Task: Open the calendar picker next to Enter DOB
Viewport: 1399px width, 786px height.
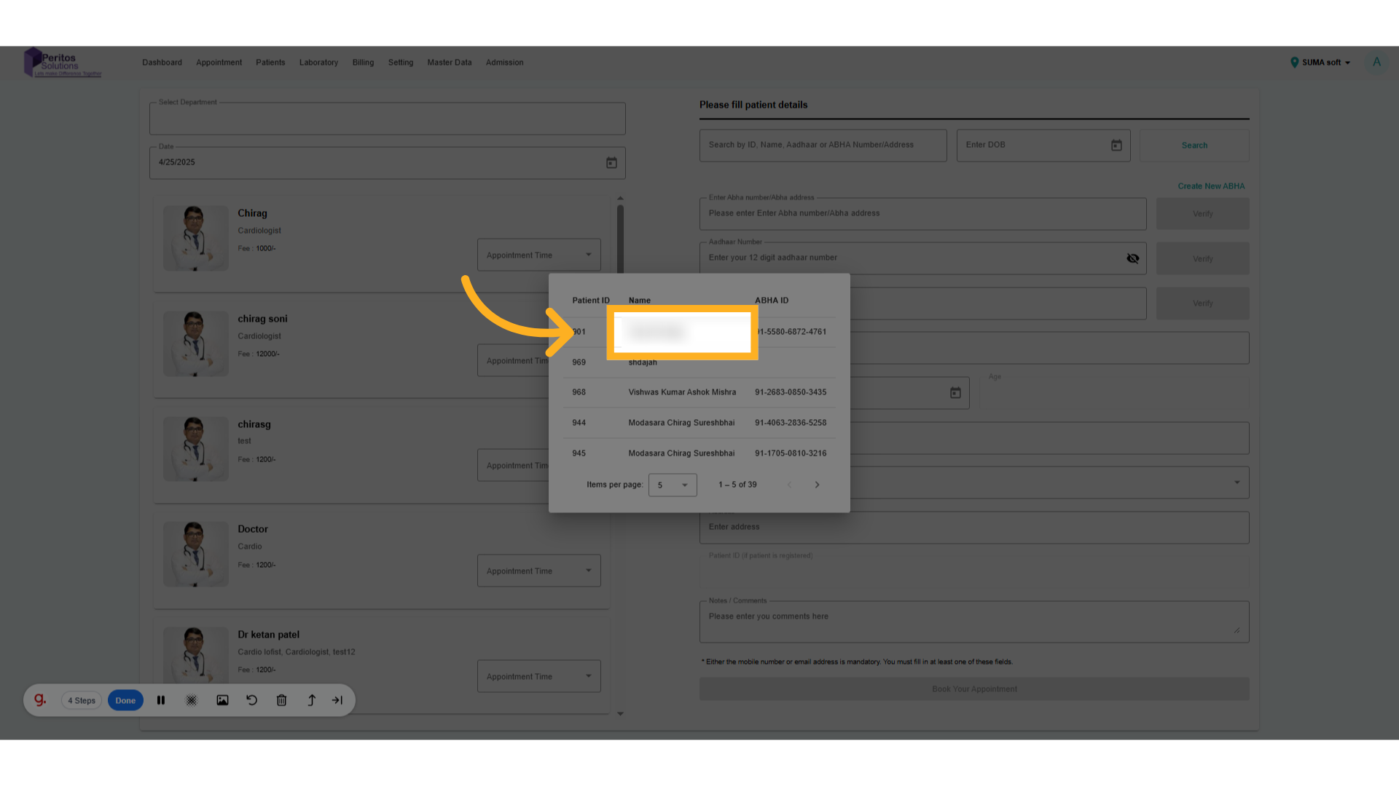Action: (1116, 145)
